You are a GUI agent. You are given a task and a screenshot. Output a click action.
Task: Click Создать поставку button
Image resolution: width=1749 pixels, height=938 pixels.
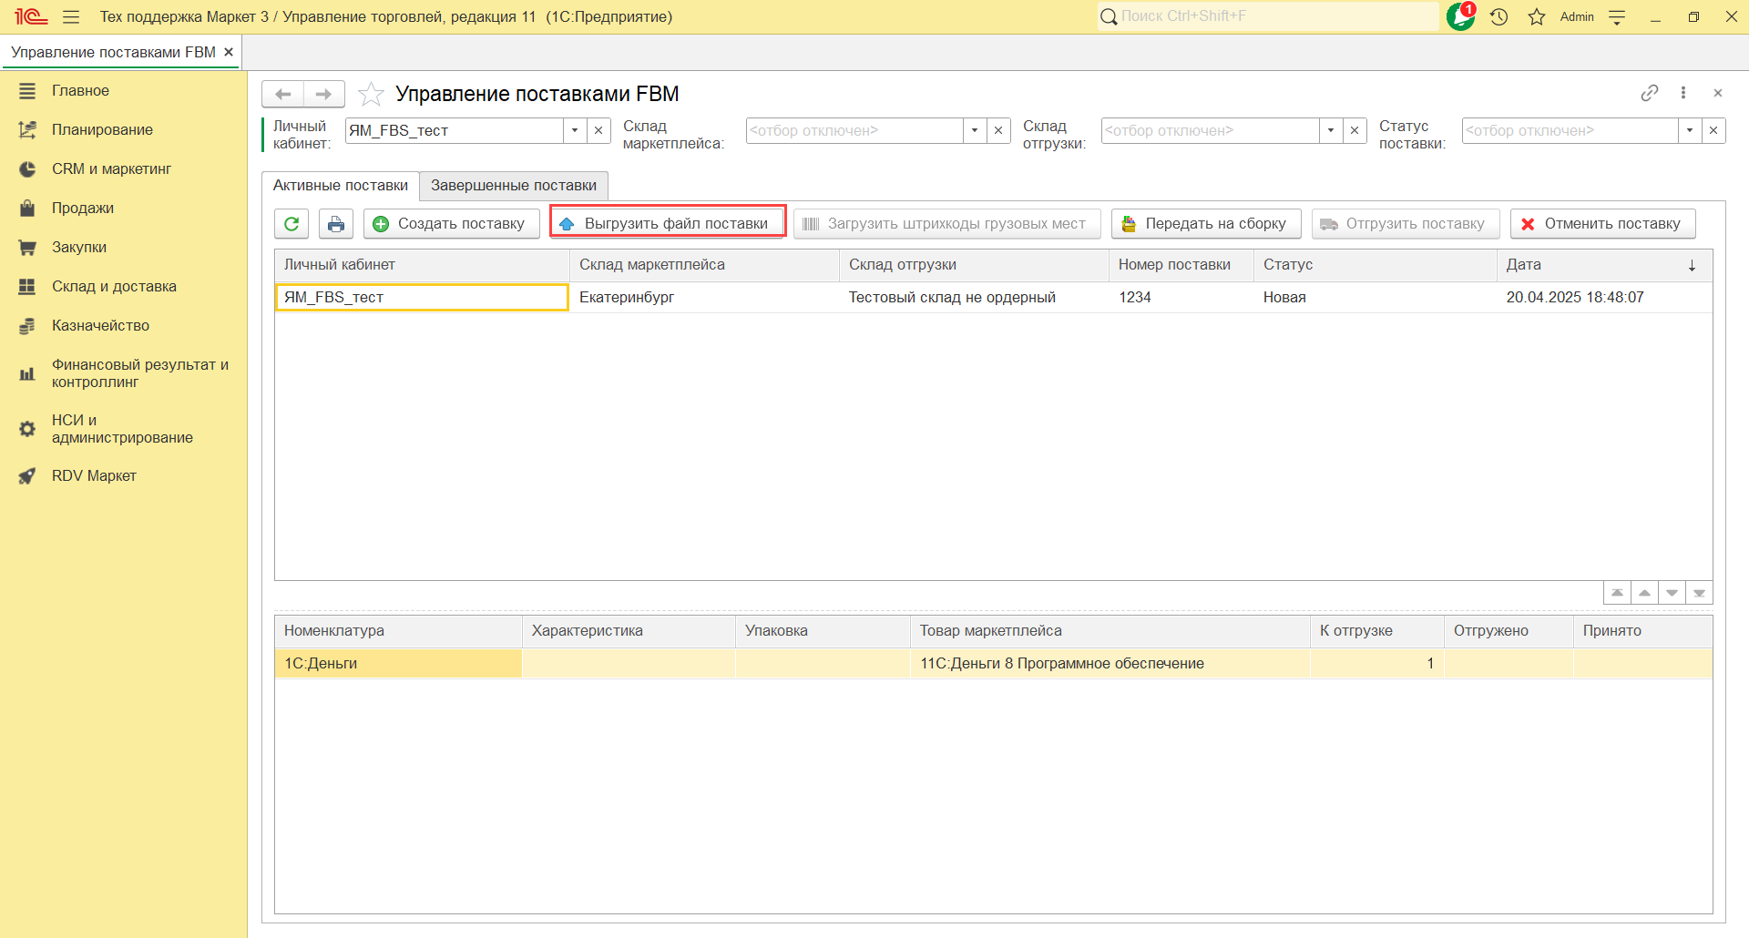[x=452, y=224]
